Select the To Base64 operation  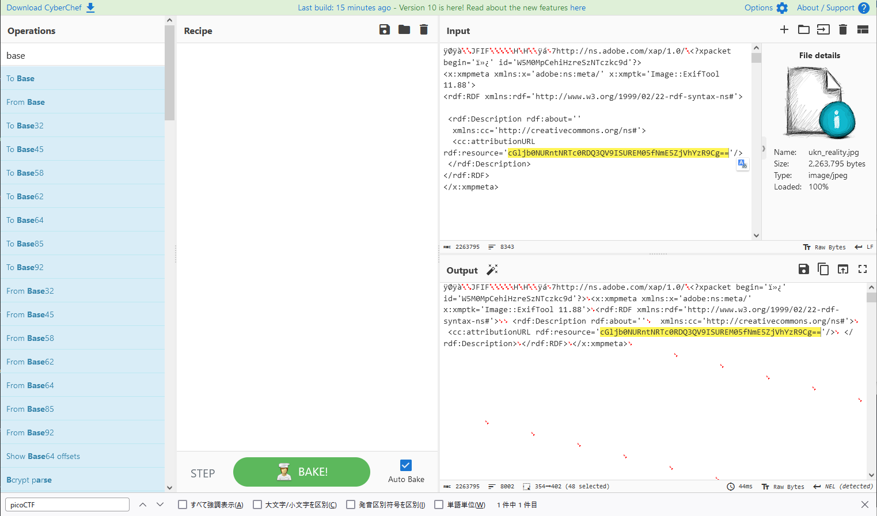click(x=82, y=220)
